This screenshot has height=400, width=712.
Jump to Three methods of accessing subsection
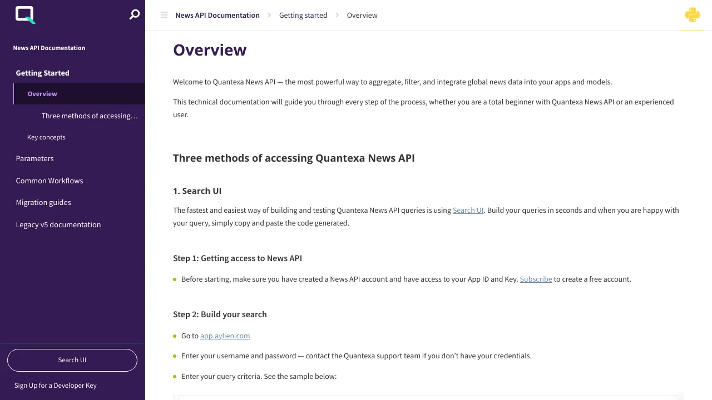click(90, 116)
